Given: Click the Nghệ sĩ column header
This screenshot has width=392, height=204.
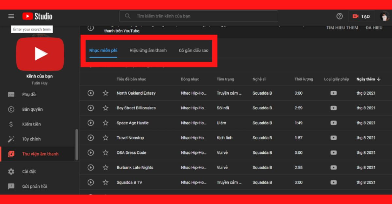Looking at the screenshot, I should tap(259, 79).
